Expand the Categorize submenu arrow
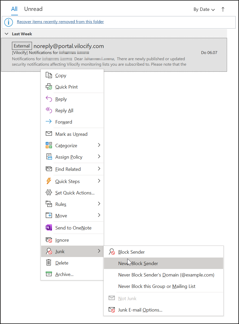Image resolution: width=239 pixels, height=324 pixels. 99,145
